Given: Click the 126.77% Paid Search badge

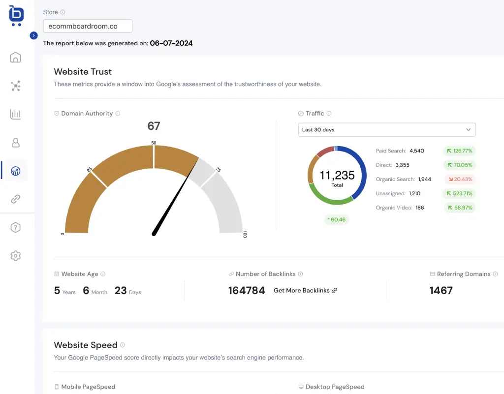Looking at the screenshot, I should tap(459, 151).
